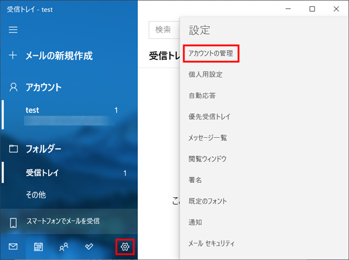Open 個人用設定 personalization settings
This screenshot has width=349, height=260.
pos(205,74)
